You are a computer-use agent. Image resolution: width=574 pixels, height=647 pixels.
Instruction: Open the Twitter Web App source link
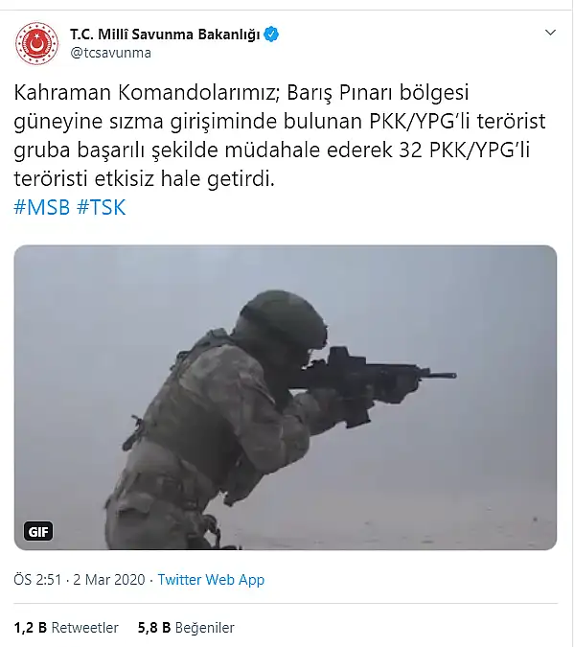(x=211, y=580)
